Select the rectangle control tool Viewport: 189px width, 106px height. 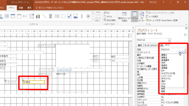click(63, 16)
